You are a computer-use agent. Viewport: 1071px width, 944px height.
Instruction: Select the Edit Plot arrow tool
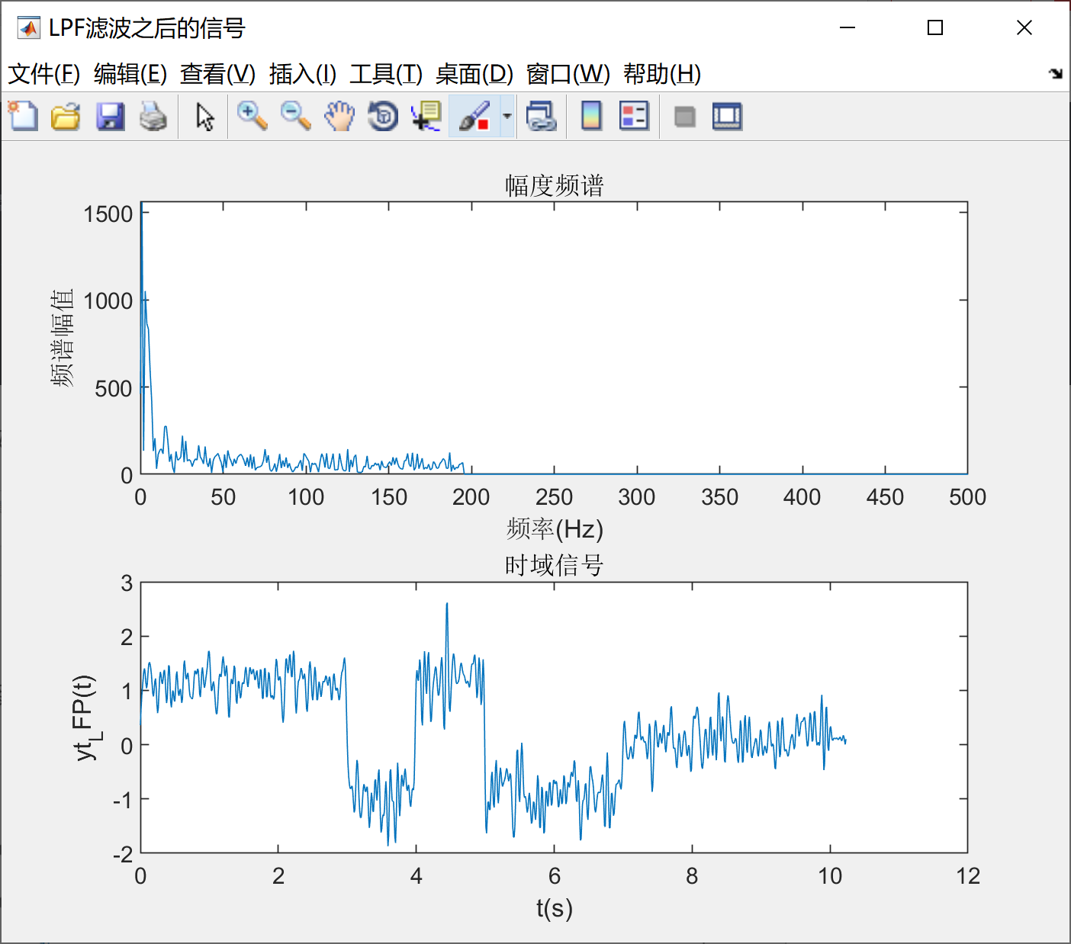pos(204,117)
